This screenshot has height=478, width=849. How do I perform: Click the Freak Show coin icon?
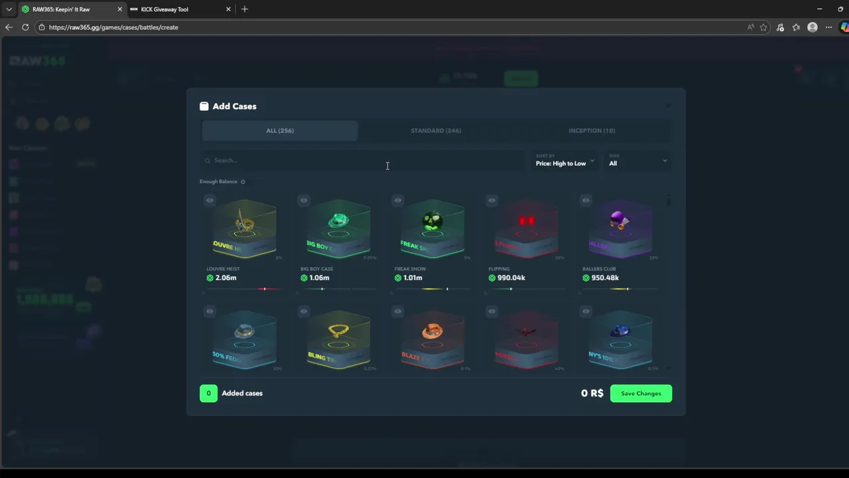pos(398,278)
